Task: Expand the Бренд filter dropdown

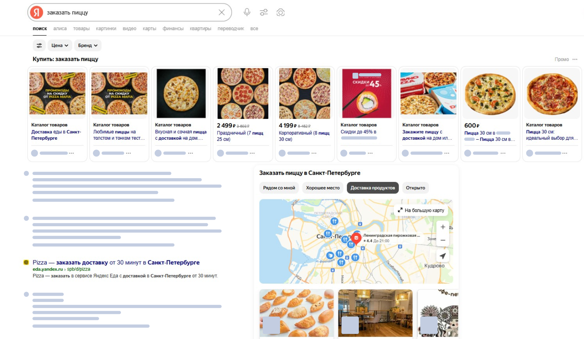Action: pos(88,45)
